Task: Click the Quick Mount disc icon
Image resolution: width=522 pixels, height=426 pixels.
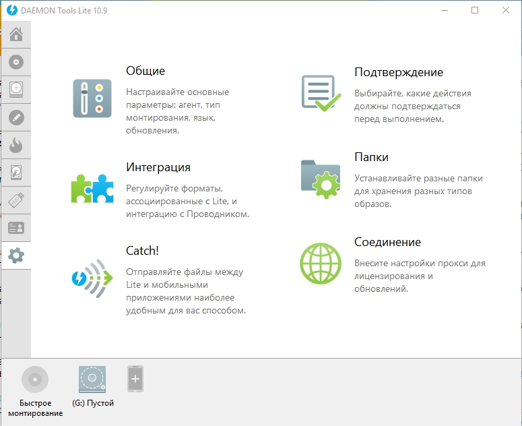Action: 35,379
